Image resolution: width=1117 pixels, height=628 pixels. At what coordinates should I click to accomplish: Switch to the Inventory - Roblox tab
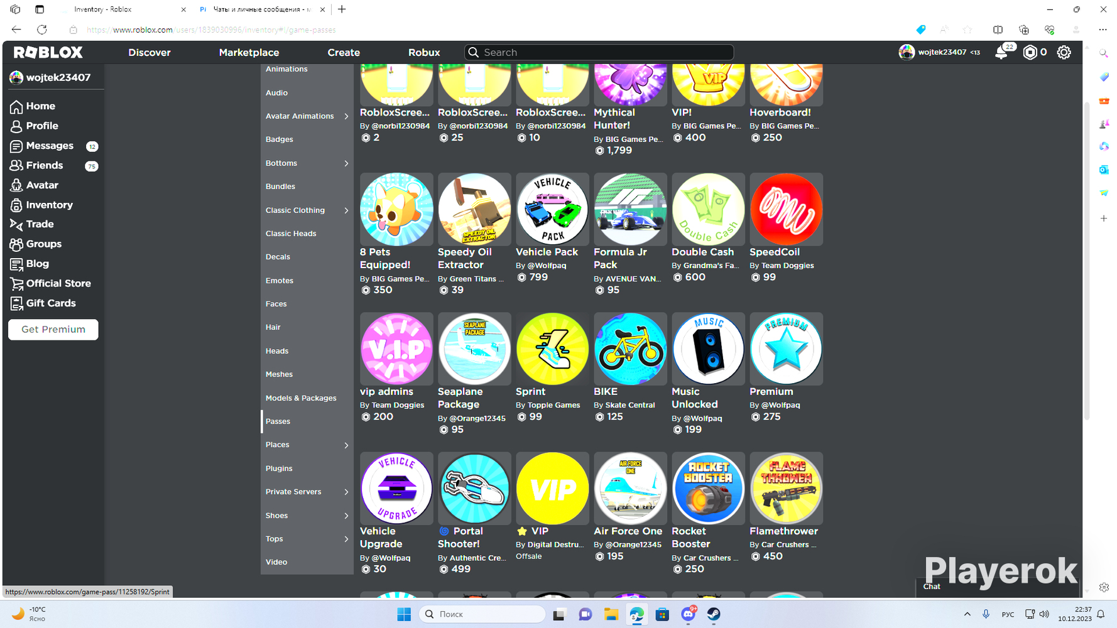click(x=124, y=9)
